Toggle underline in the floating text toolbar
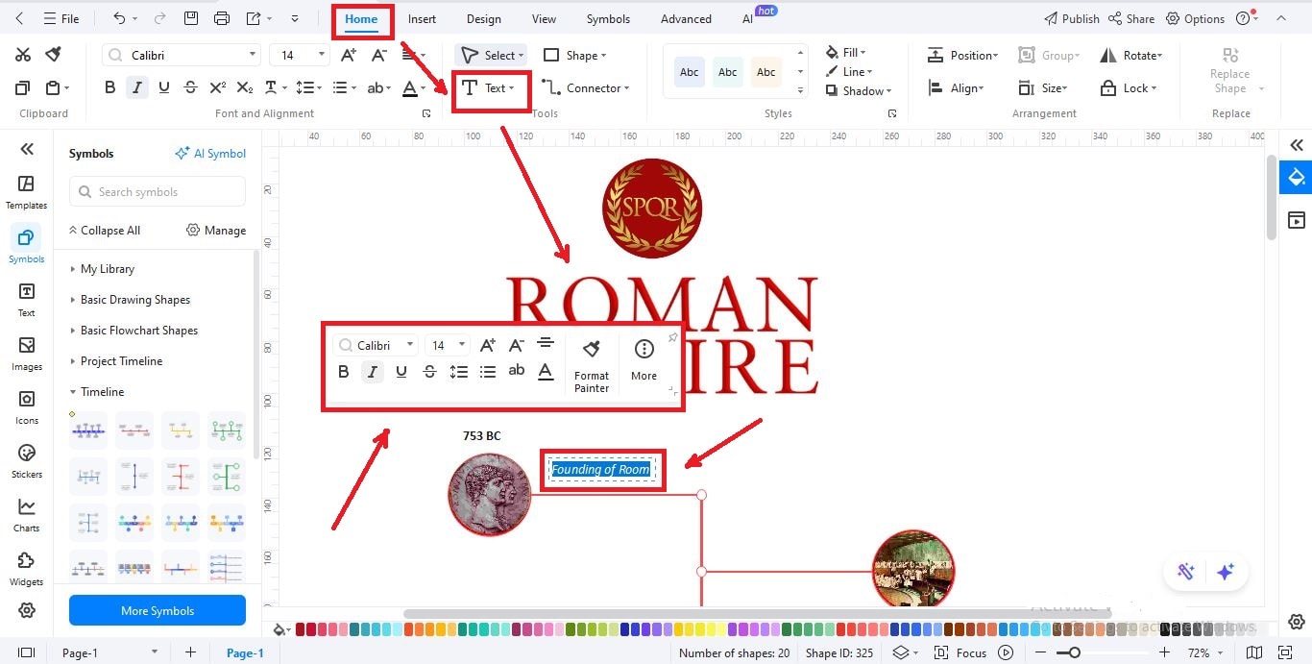The image size is (1312, 664). [401, 372]
